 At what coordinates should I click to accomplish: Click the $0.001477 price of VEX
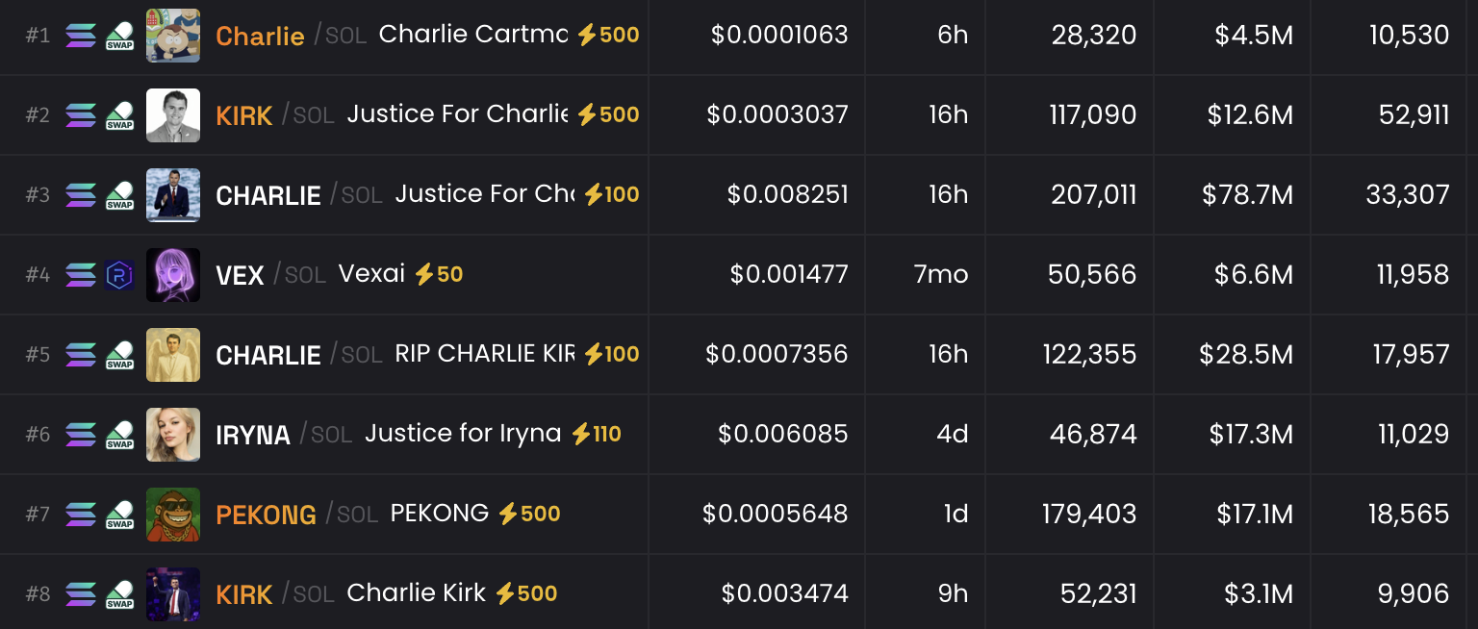(x=789, y=275)
